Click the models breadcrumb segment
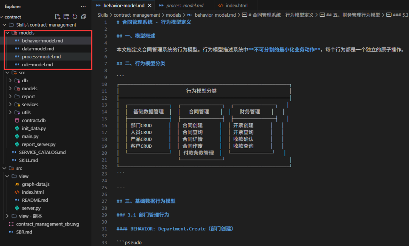The height and width of the screenshot is (246, 409). (x=173, y=15)
